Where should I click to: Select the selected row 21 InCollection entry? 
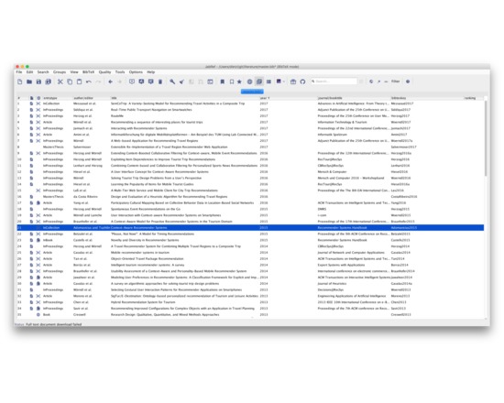point(250,227)
